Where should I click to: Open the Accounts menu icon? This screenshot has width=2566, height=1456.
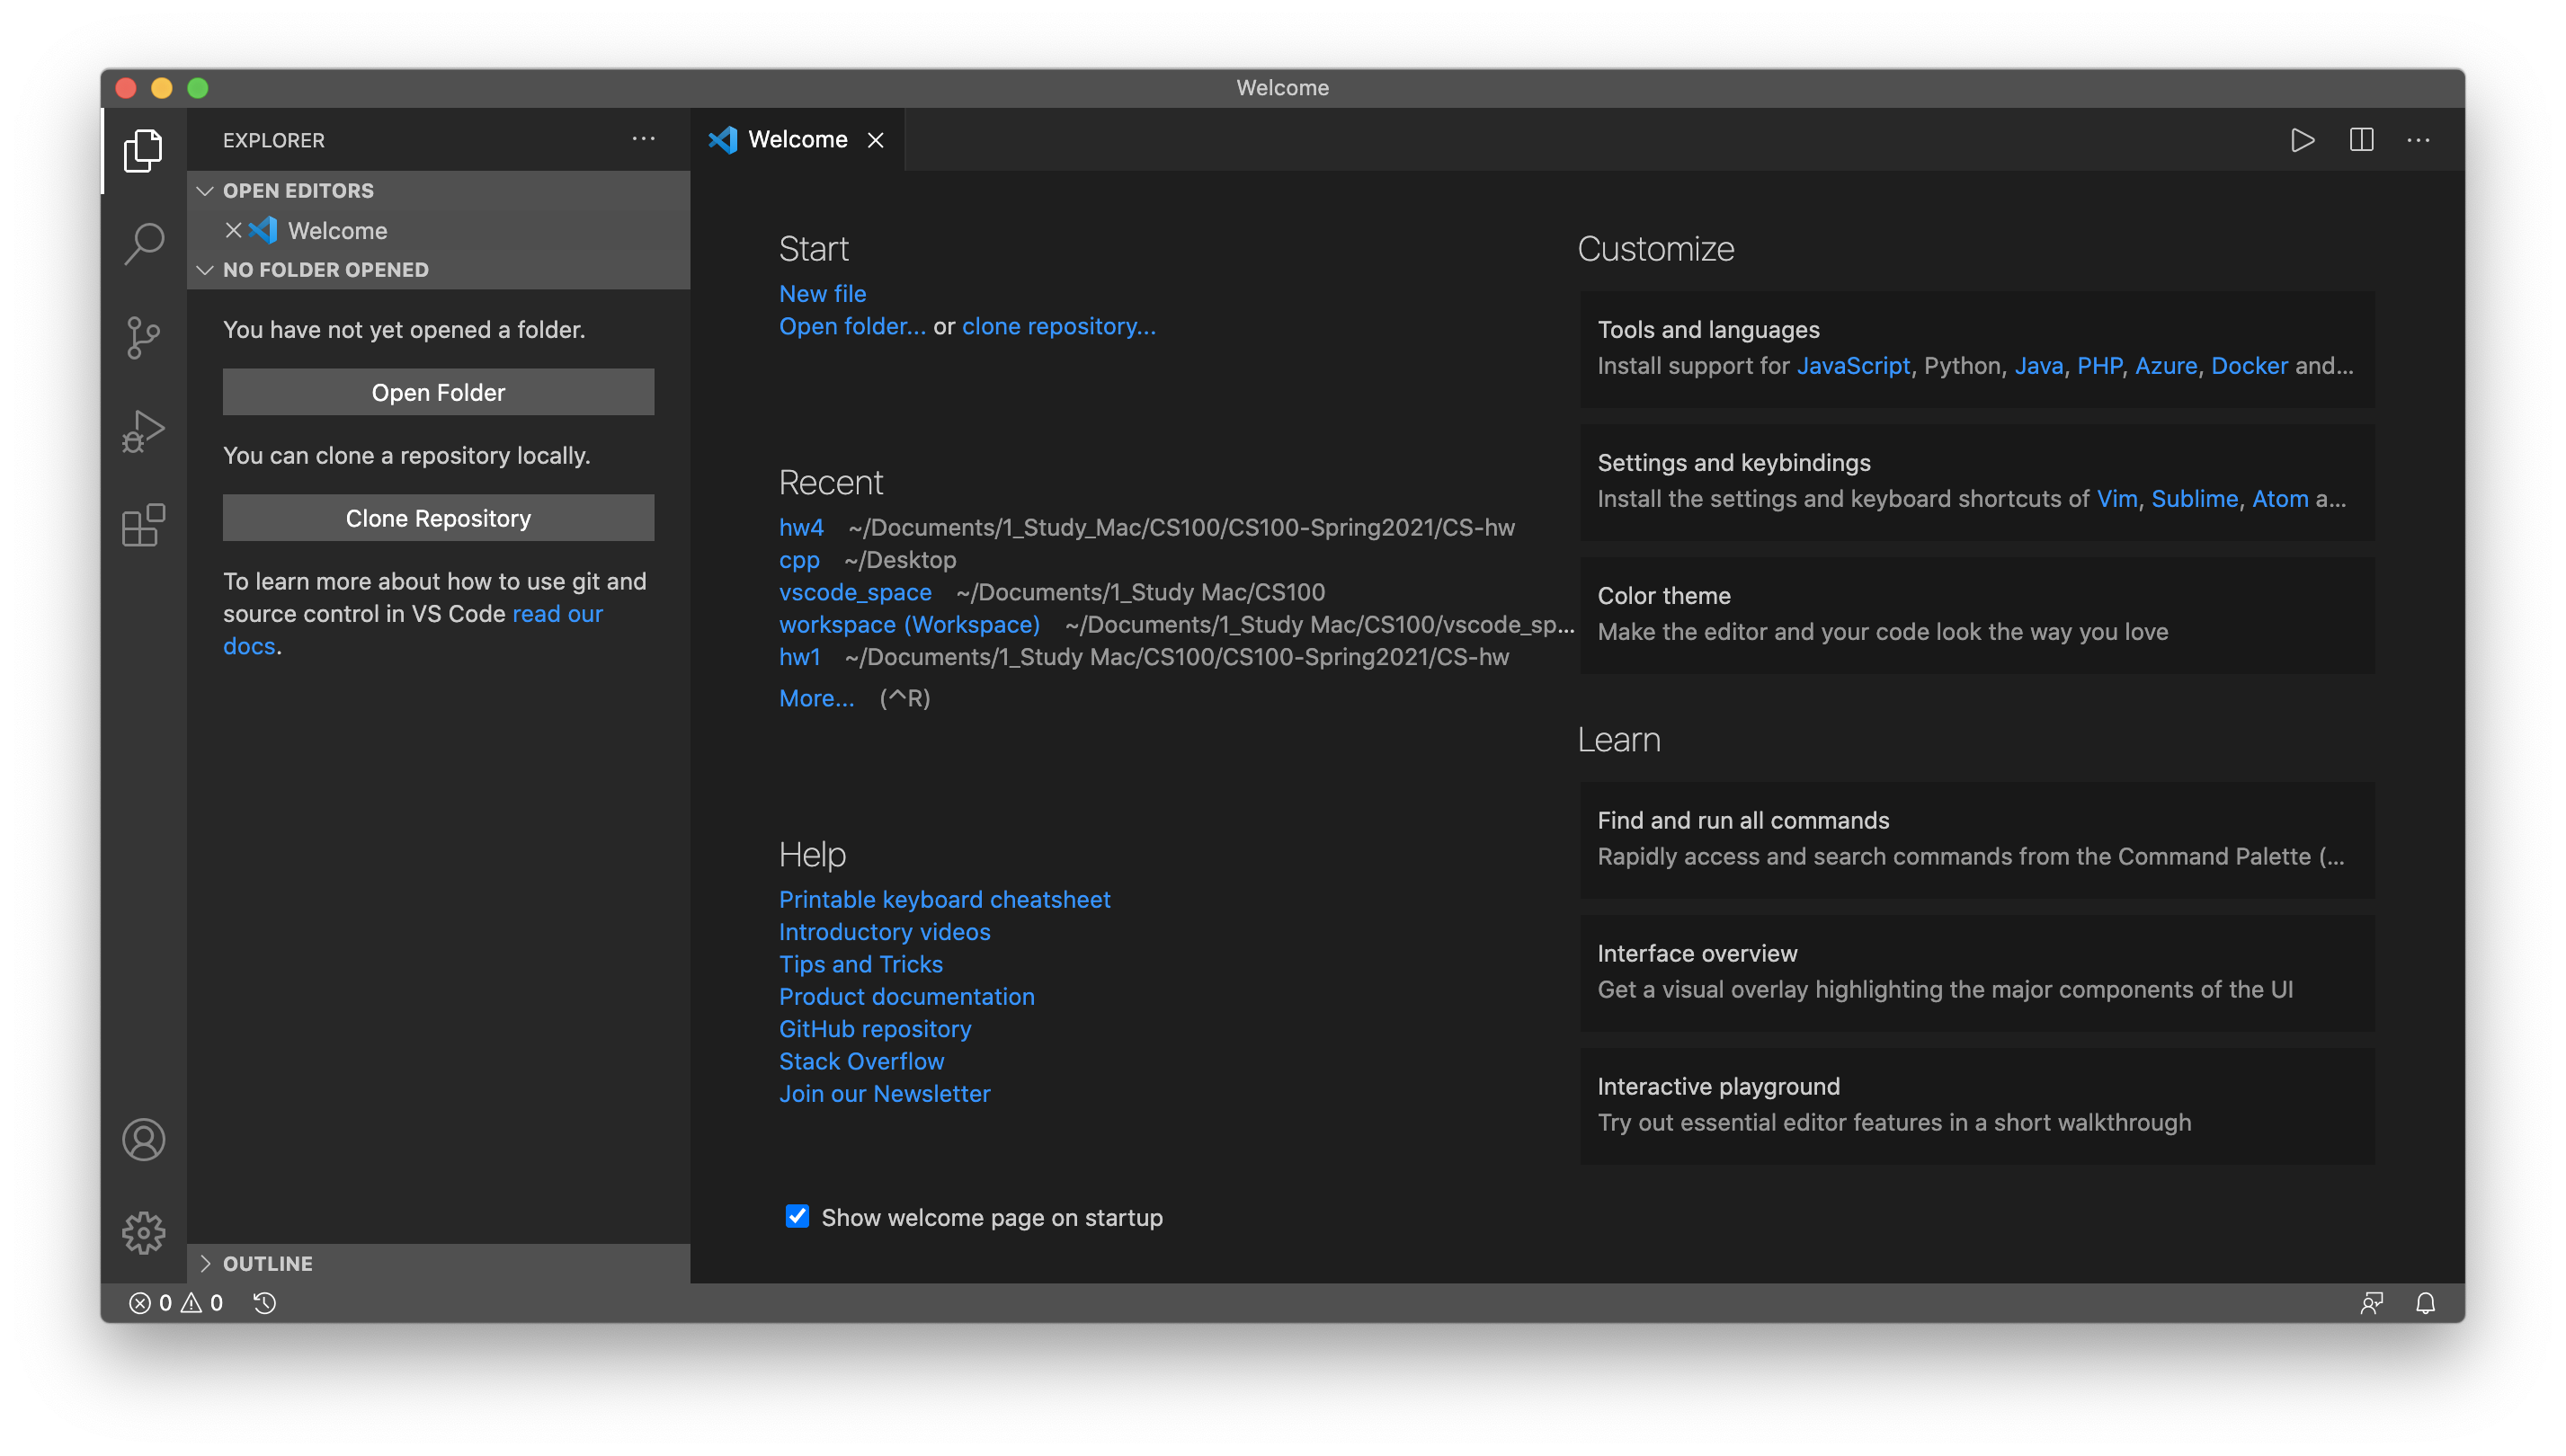[x=143, y=1139]
